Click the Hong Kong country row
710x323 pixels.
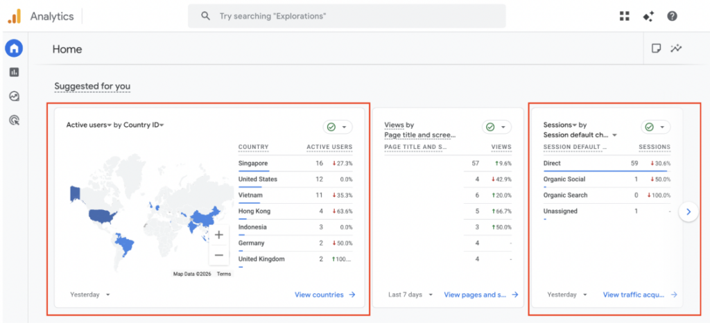pyautogui.click(x=295, y=211)
